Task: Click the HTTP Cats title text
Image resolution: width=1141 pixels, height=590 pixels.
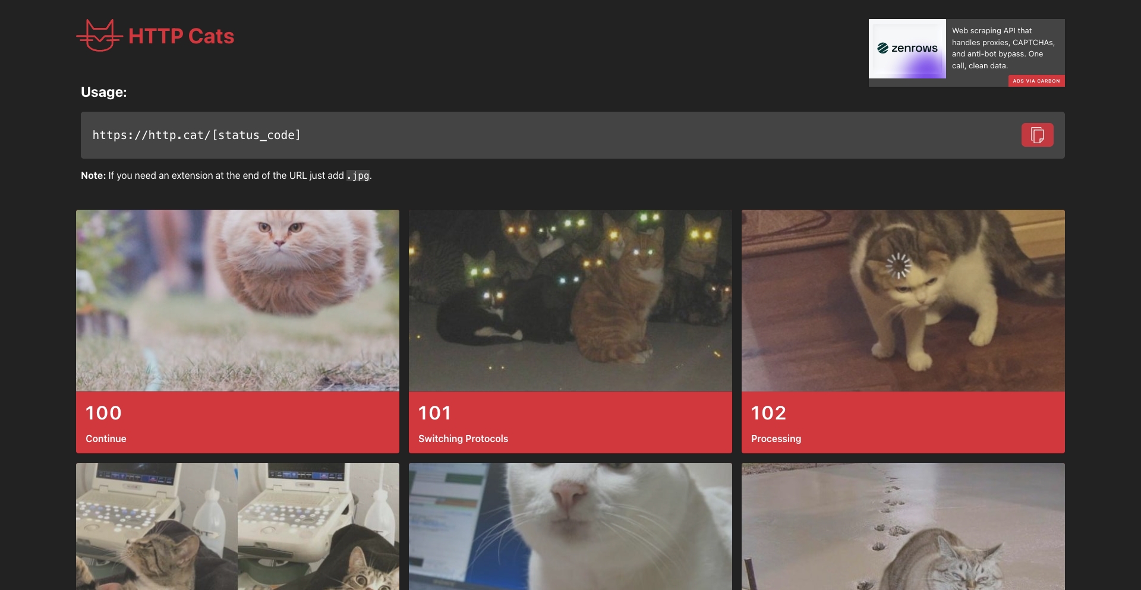Action: [x=181, y=36]
